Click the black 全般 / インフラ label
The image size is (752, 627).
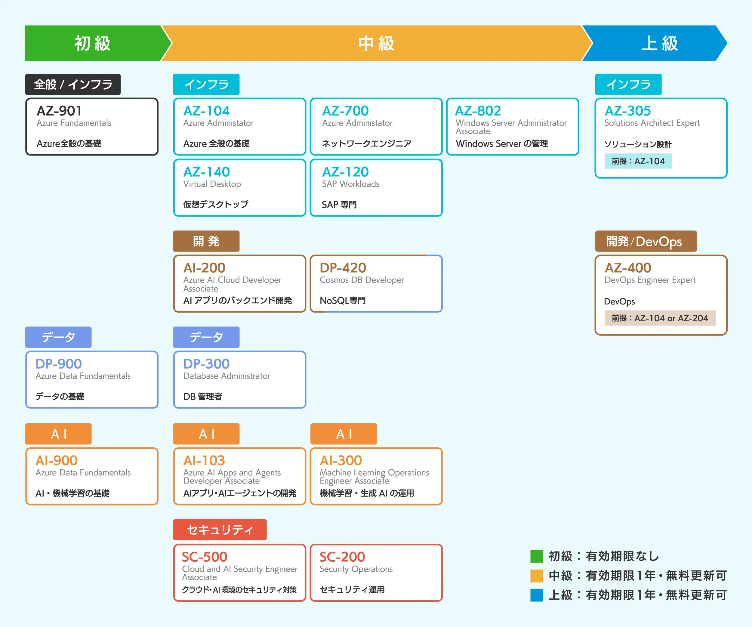pos(73,85)
